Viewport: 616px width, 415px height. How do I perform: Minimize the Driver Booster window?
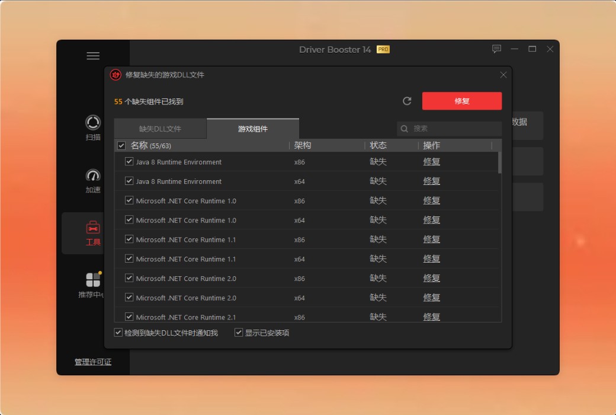click(x=514, y=49)
